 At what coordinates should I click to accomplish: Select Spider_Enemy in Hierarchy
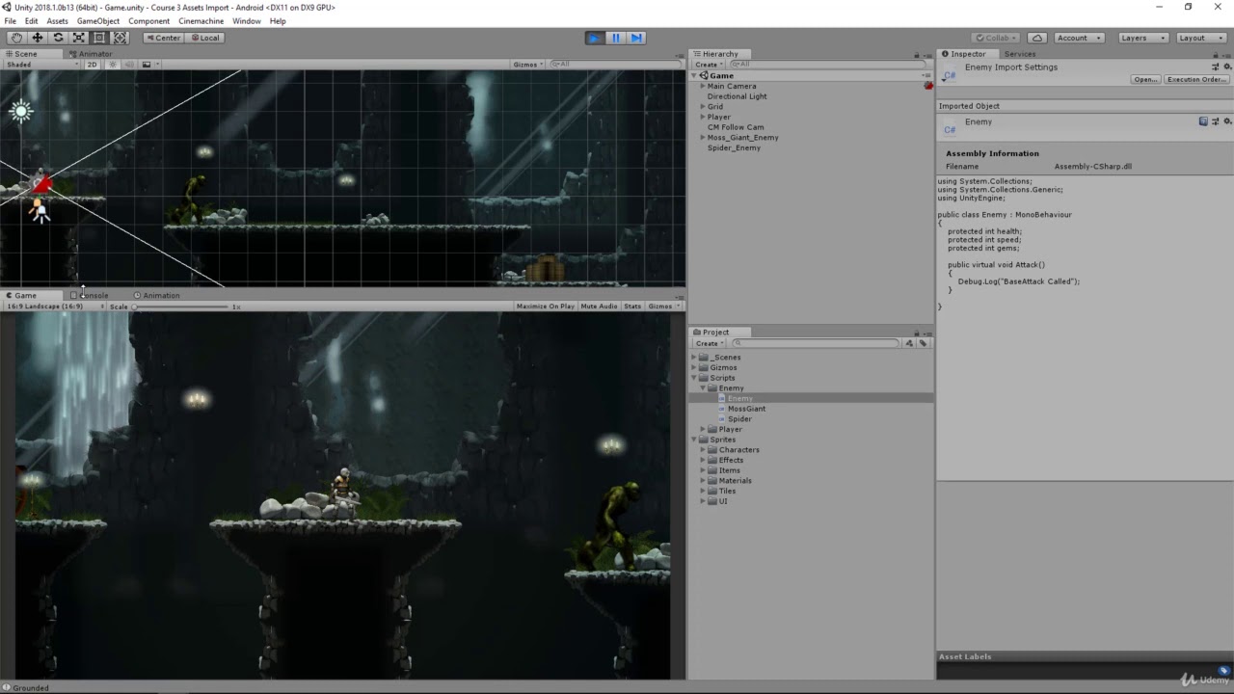[734, 147]
